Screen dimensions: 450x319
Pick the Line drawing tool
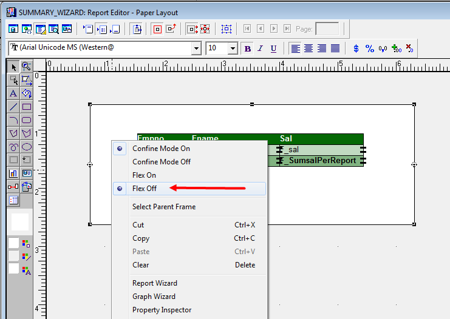[13, 107]
